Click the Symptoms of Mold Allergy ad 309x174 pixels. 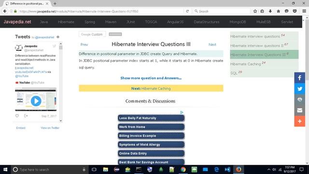coord(151,145)
